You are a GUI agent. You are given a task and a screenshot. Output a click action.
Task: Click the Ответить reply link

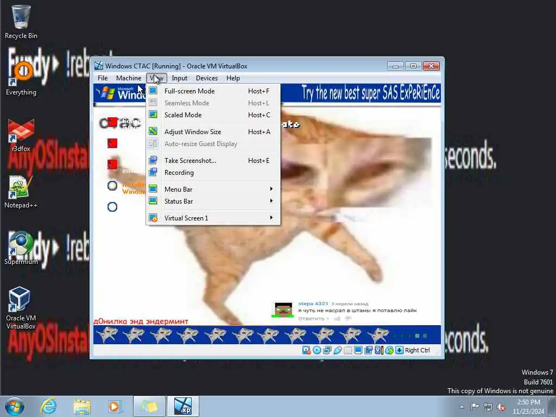coord(311,318)
